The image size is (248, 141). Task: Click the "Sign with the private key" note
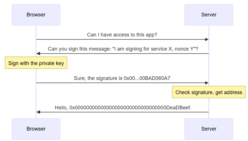pos(36,63)
